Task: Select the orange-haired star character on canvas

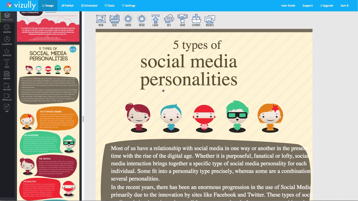Action: (270, 118)
